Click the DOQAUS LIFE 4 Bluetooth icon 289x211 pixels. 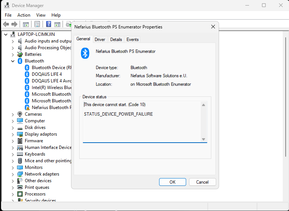(x=27, y=74)
